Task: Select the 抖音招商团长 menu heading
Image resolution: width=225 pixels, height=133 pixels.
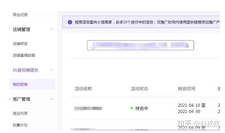Action: 26,70
